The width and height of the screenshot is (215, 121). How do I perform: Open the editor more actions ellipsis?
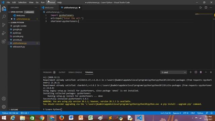click(211, 7)
